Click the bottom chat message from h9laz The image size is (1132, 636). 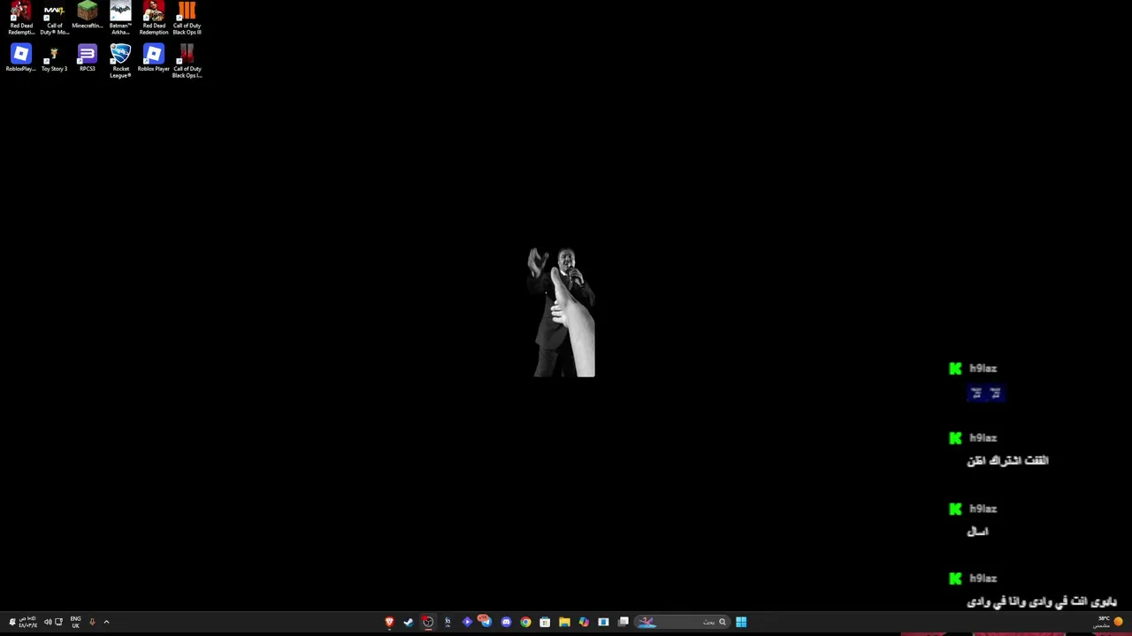click(1042, 602)
